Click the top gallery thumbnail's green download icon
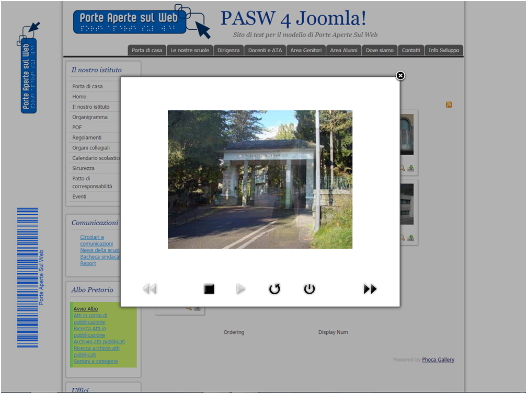Image resolution: width=527 pixels, height=394 pixels. [x=410, y=168]
